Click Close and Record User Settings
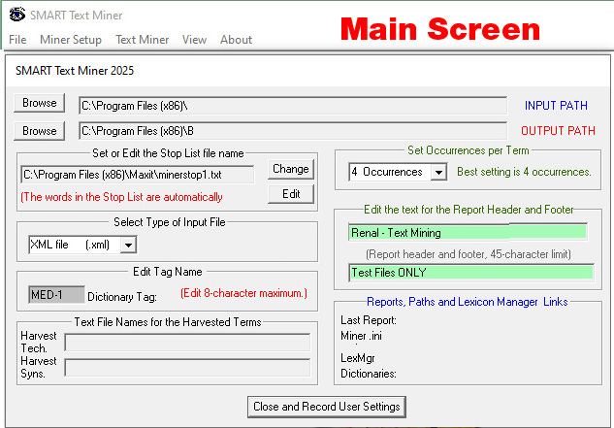 pos(327,407)
